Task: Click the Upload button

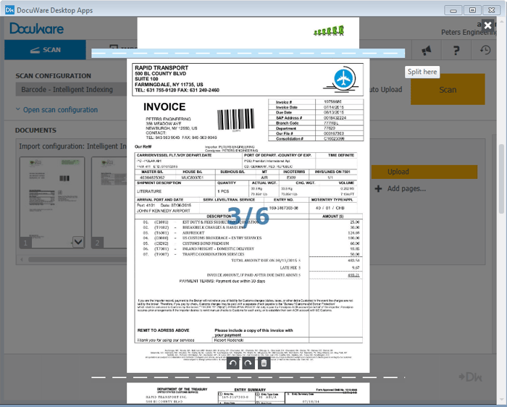Action: click(398, 172)
